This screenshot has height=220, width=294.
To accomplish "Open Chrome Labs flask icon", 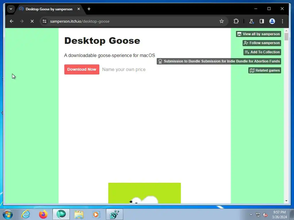I will 251,21.
